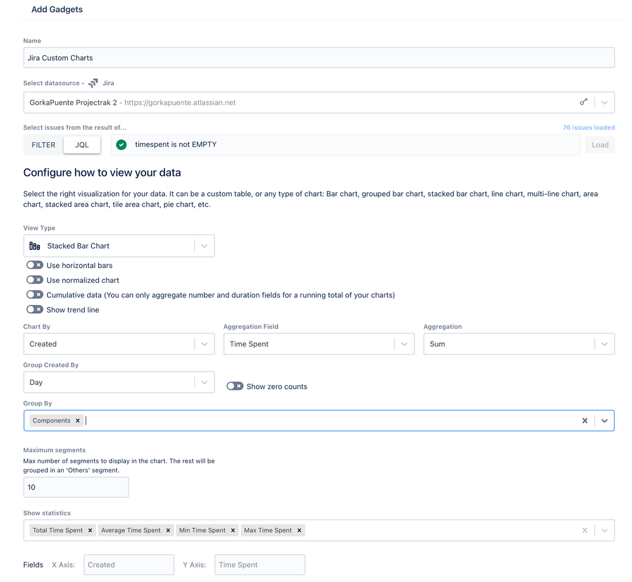
Task: Click the Maximum segments input field
Action: pyautogui.click(x=76, y=487)
